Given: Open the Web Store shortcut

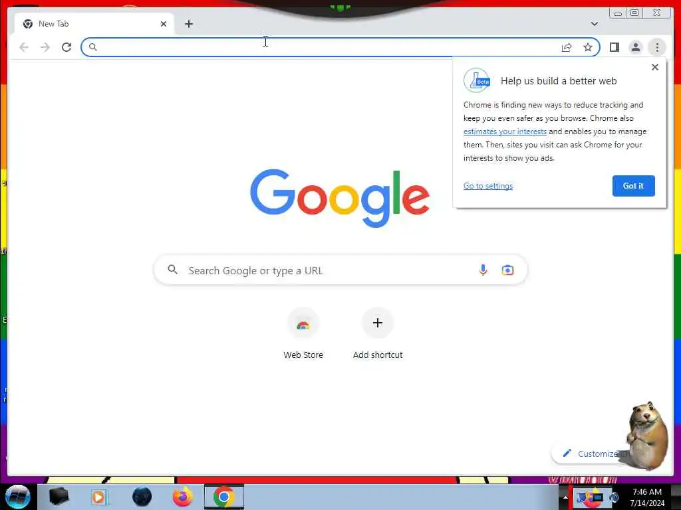Looking at the screenshot, I should click(x=303, y=334).
